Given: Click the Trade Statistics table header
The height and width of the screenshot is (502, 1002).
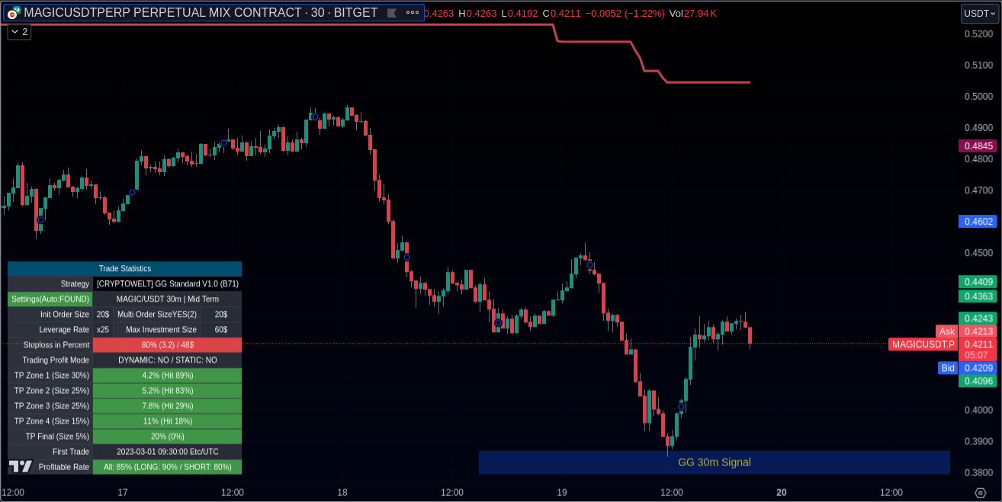Looking at the screenshot, I should [x=124, y=268].
